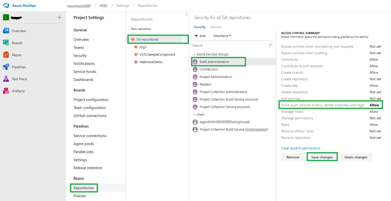Change the Create repository permission value
Viewport: 391px width, 201px height.
[x=375, y=79]
